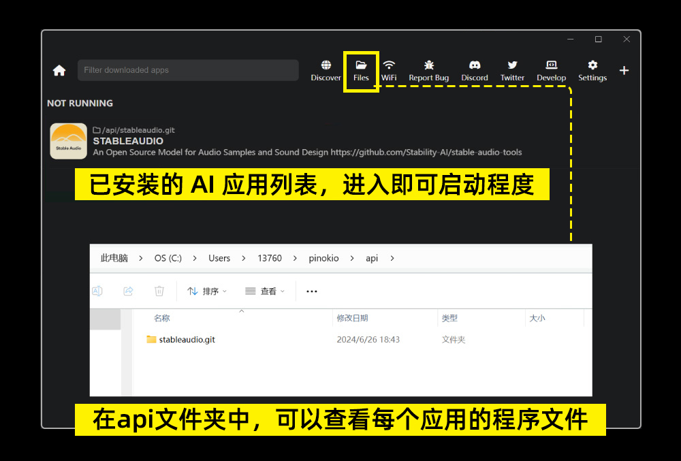Open the Discover page in Pinokio

[326, 66]
